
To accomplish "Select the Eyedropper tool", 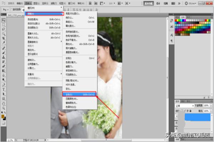I will (x=4, y=43).
